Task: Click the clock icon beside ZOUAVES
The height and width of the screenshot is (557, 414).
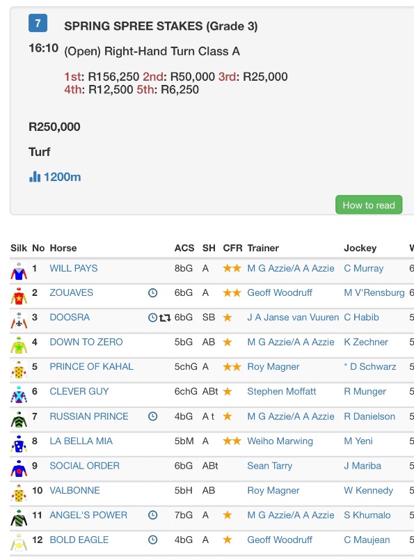Action: (152, 292)
